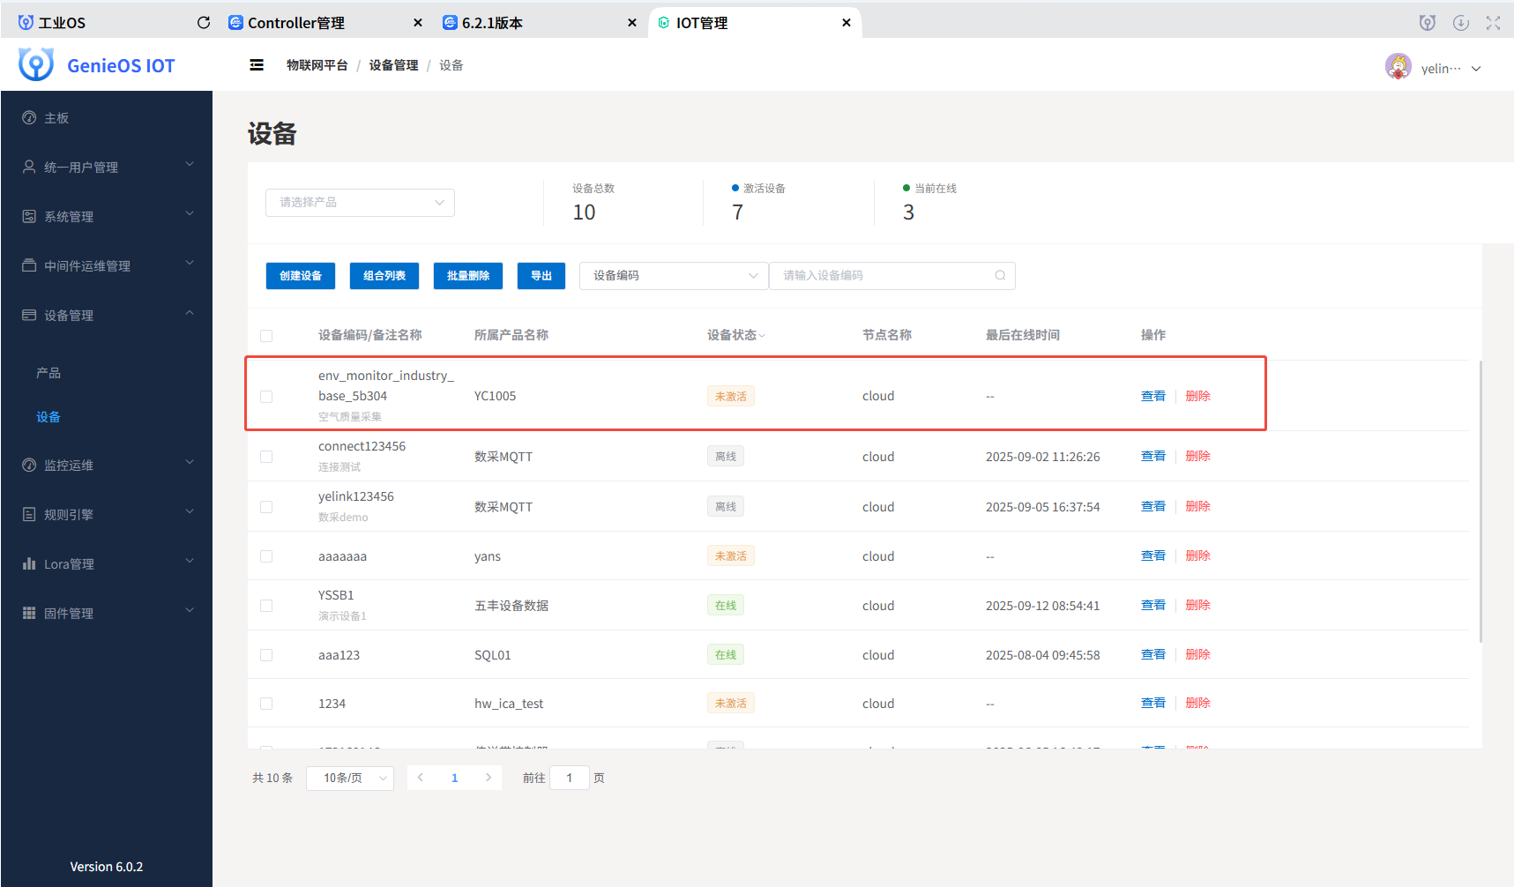
Task: Click the reload icon on 工业OS tab
Action: (x=204, y=23)
